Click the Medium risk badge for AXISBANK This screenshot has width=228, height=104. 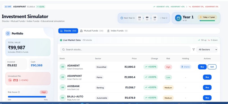168,88
